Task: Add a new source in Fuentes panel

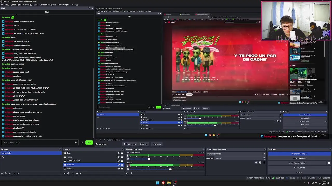Action: (65, 173)
